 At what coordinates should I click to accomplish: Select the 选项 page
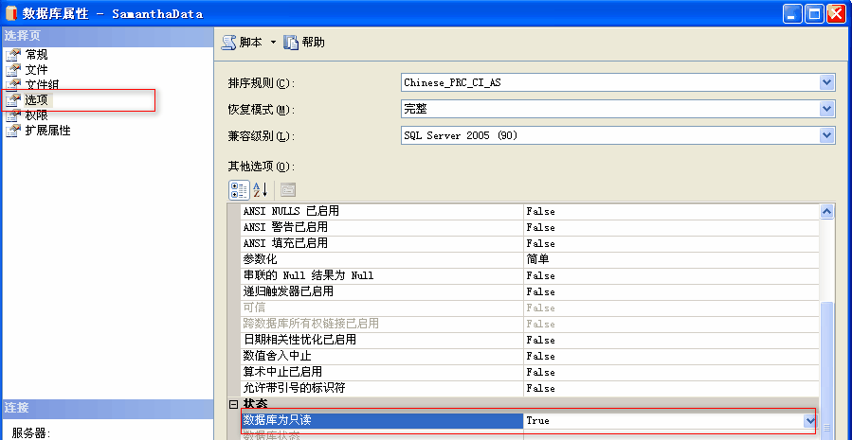[36, 100]
